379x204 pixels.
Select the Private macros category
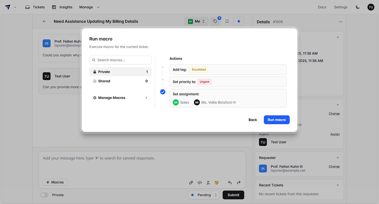point(120,72)
